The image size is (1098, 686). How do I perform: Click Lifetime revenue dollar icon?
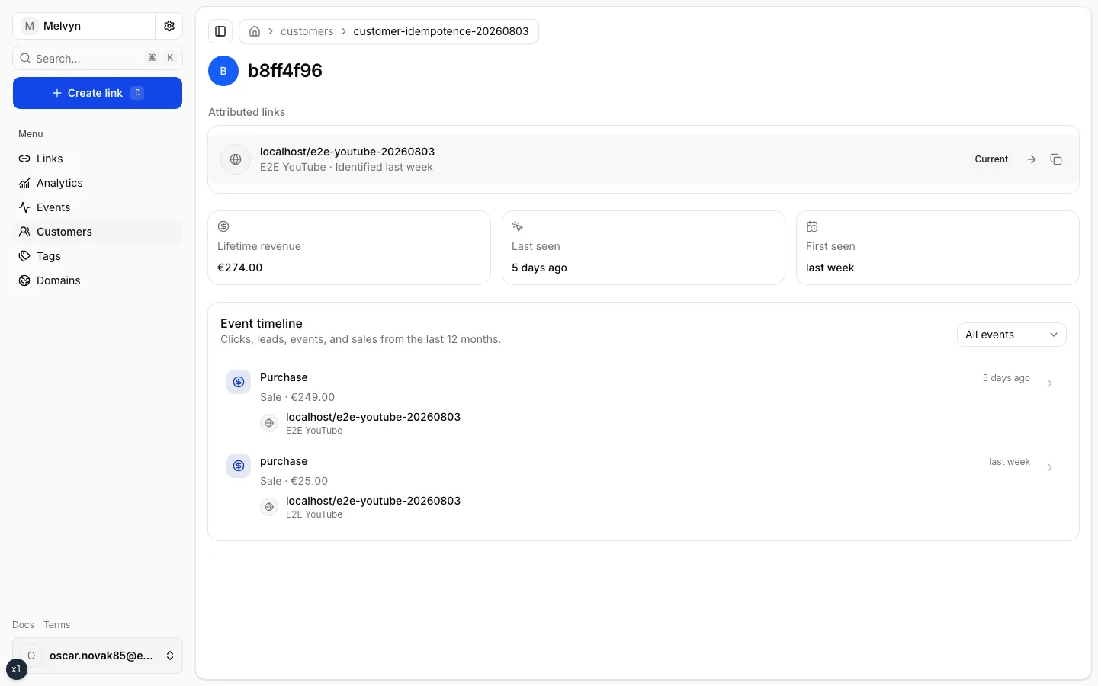click(223, 226)
